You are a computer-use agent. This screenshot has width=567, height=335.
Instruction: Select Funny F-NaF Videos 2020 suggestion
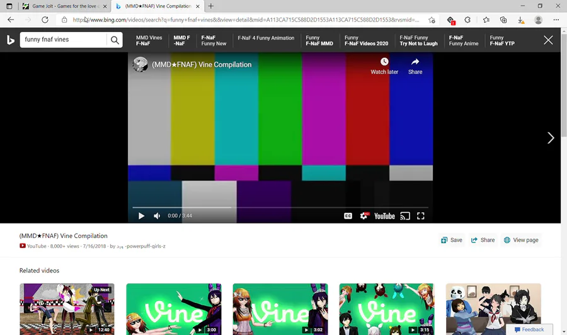(x=366, y=40)
